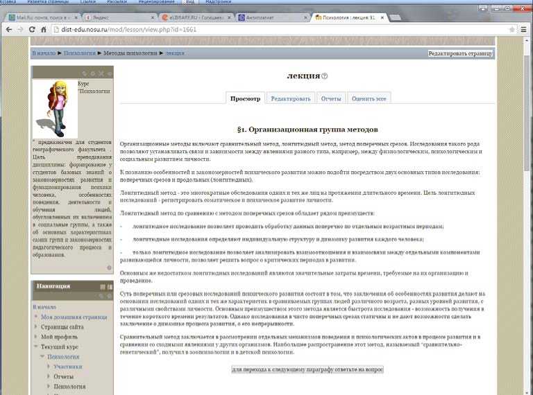Click the move icon in course block header
Viewport: 533px width, 395px height.
[85, 73]
